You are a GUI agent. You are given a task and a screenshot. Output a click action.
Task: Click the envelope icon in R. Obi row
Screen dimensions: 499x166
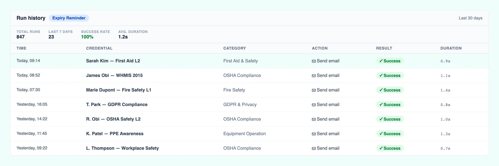[314, 119]
